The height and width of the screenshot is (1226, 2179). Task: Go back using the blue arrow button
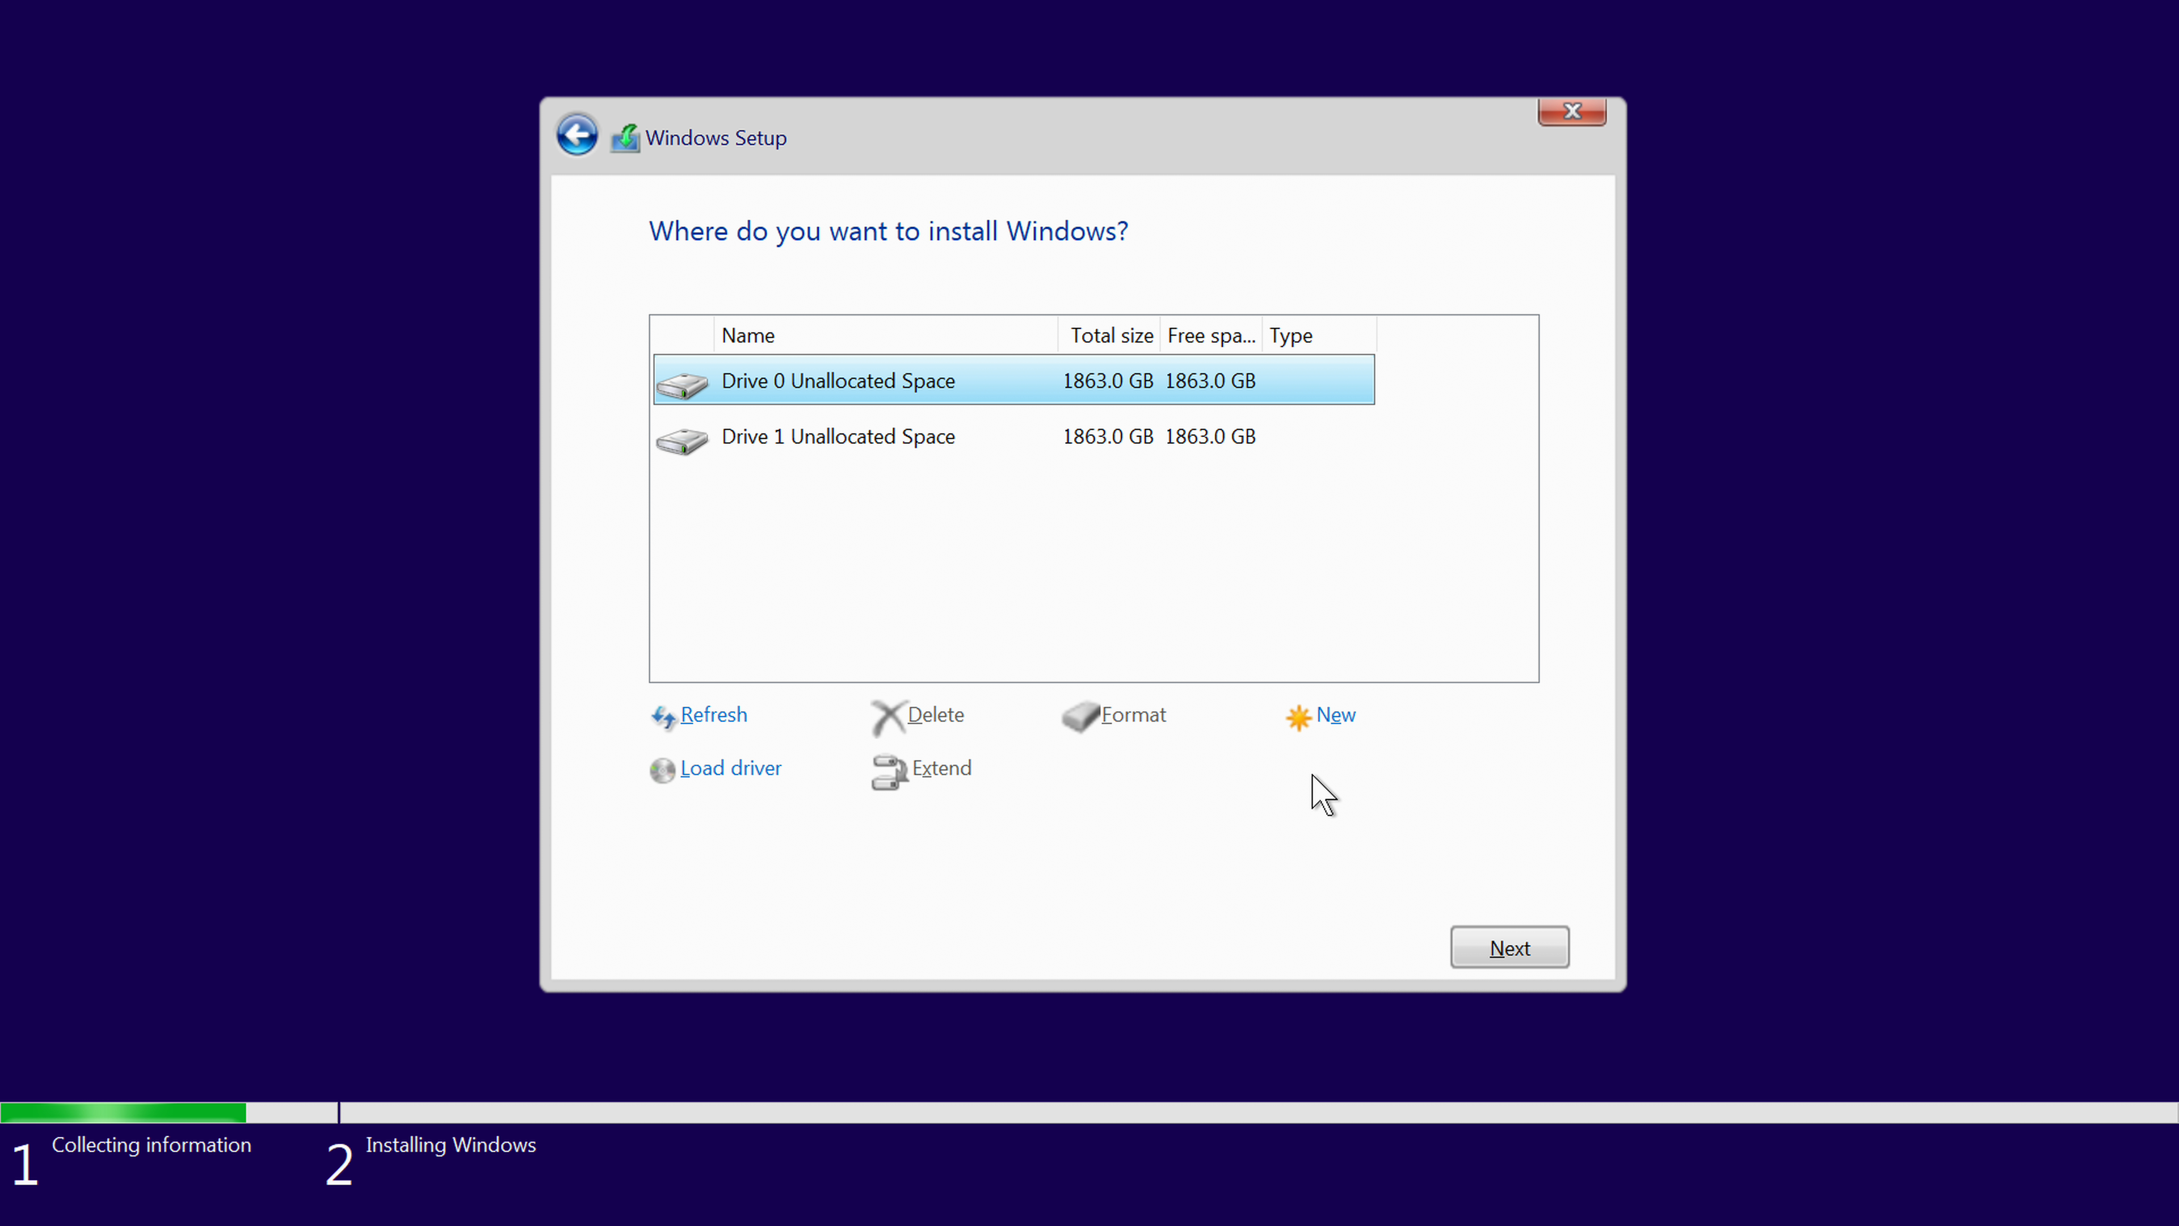(x=577, y=136)
